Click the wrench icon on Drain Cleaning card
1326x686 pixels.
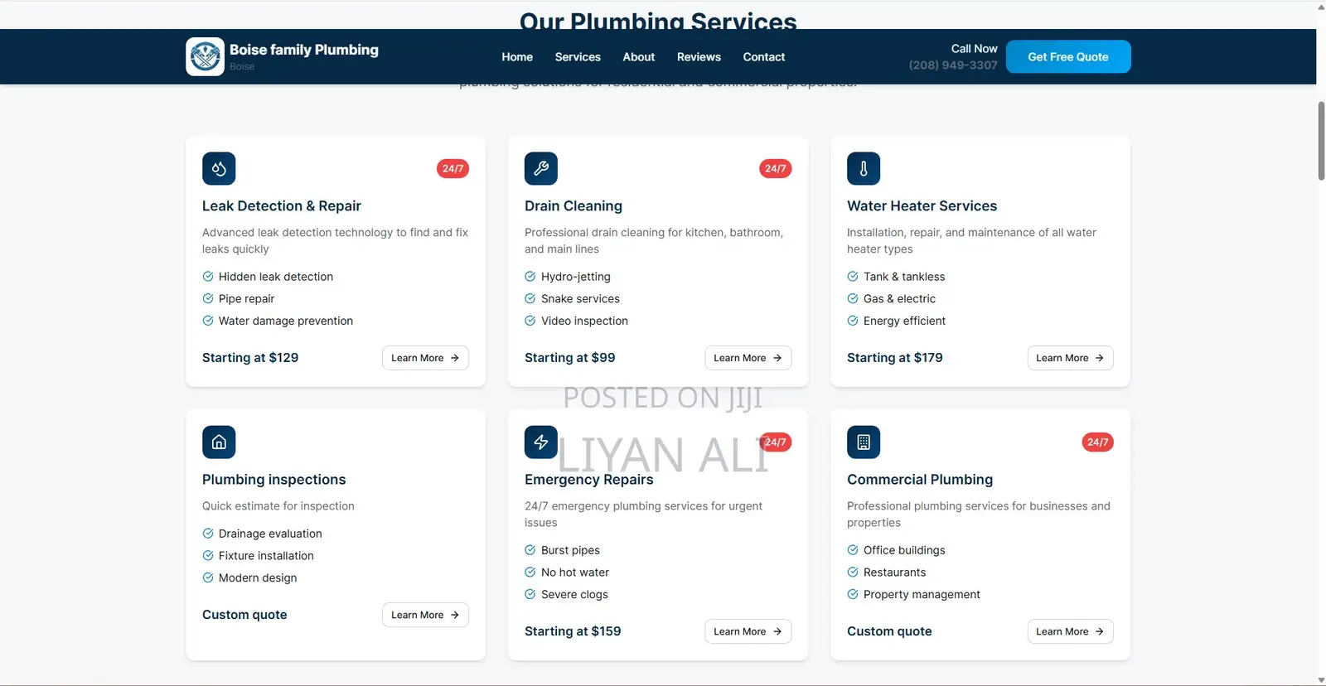[541, 168]
